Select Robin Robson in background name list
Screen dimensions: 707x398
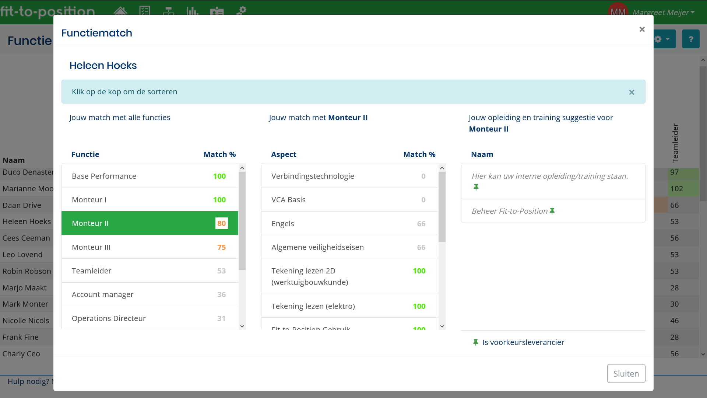point(27,271)
